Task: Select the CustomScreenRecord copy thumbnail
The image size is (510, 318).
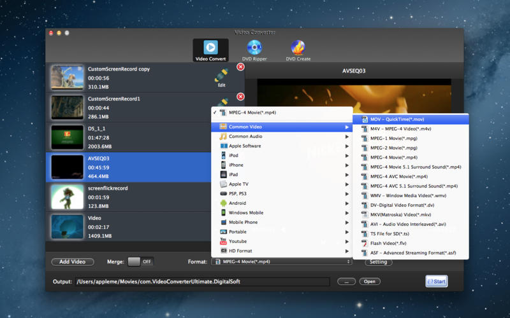Action: tap(68, 78)
